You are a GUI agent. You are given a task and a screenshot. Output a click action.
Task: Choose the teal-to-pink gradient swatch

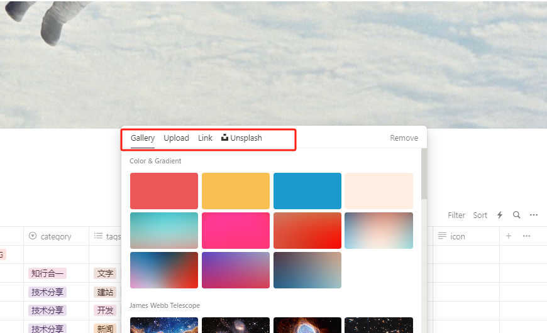[x=164, y=231]
